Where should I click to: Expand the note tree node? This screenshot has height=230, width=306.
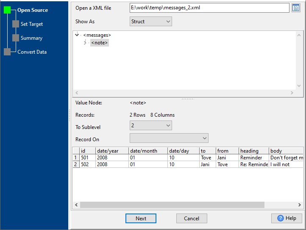[85, 43]
